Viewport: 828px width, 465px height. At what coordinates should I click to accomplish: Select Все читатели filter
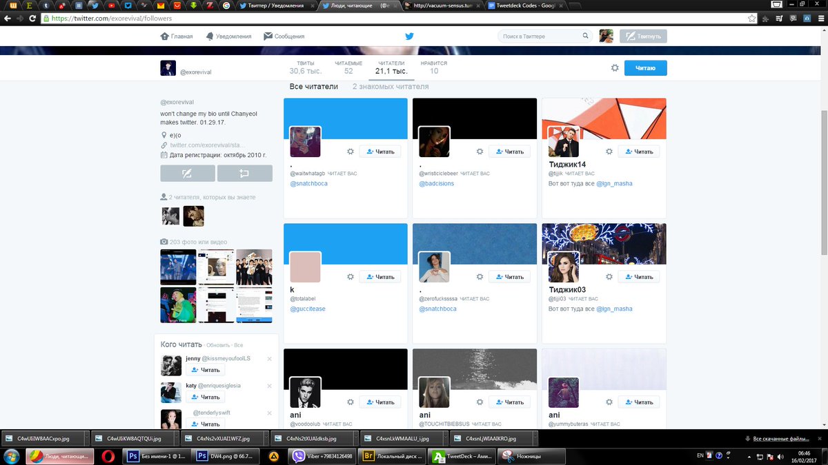tap(314, 87)
